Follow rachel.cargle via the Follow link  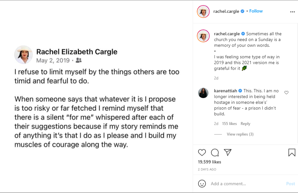coord(256,11)
